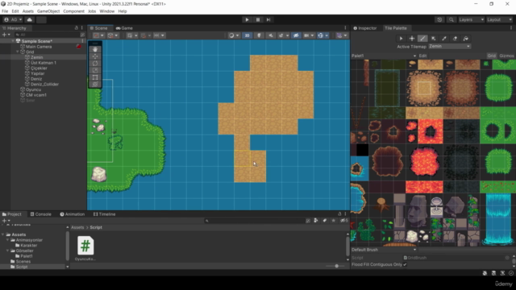
Task: Click Assets breadcrumb in Project panel
Action: tap(77, 227)
